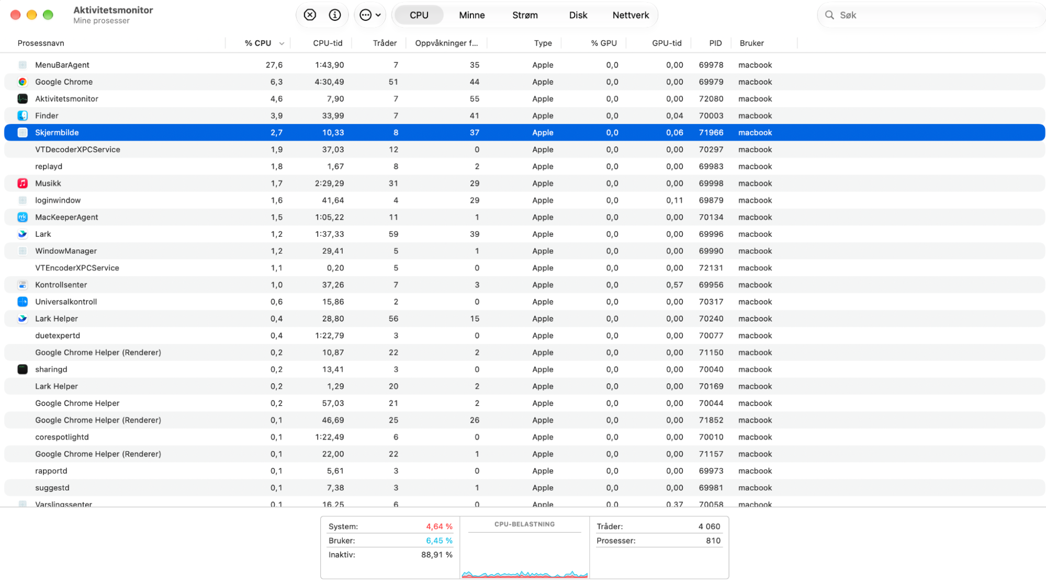Click the sharingd process icon

click(x=23, y=369)
